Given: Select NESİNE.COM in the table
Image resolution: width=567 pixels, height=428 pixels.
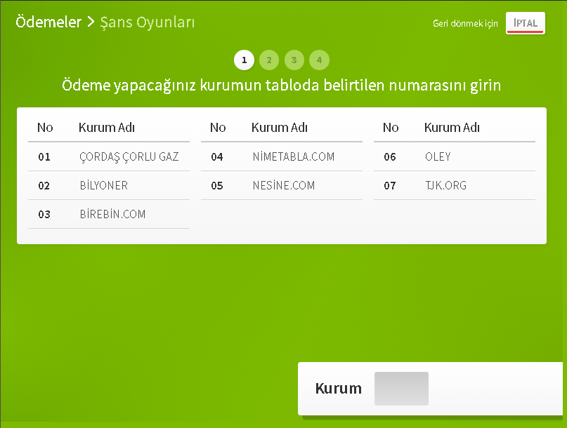Looking at the screenshot, I should (284, 185).
